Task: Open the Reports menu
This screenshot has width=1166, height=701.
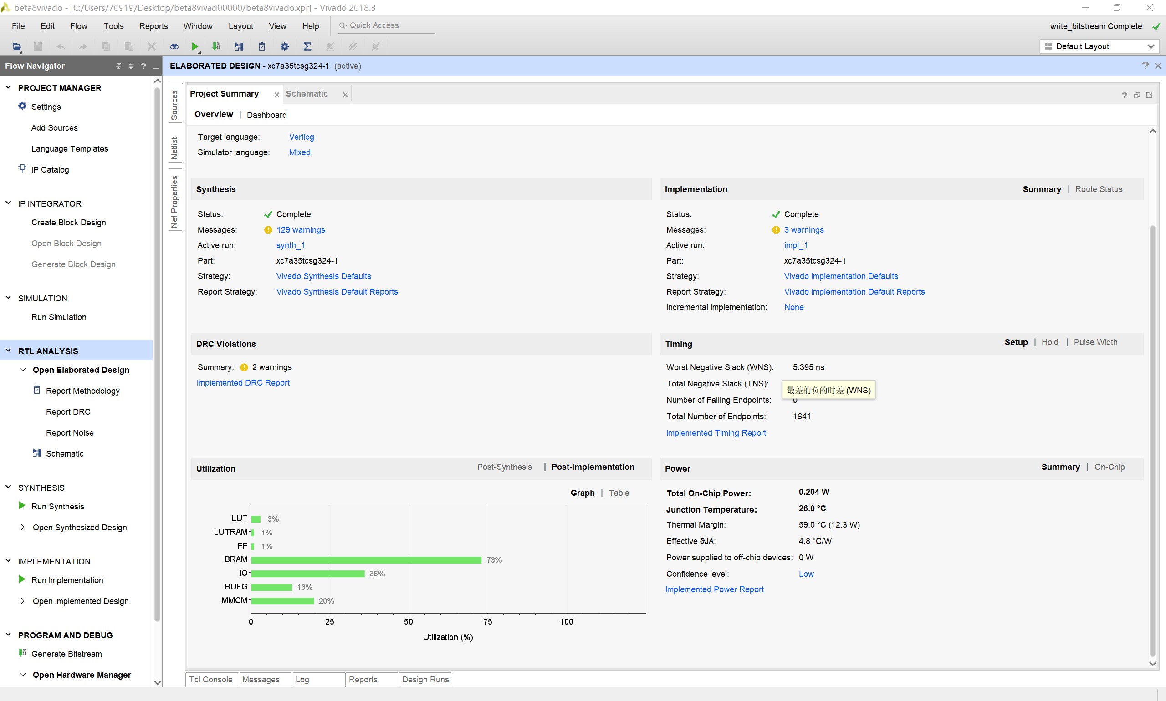Action: (x=153, y=26)
